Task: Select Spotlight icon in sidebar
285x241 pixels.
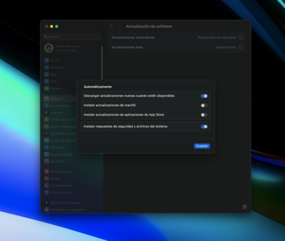Action: pyautogui.click(x=47, y=161)
